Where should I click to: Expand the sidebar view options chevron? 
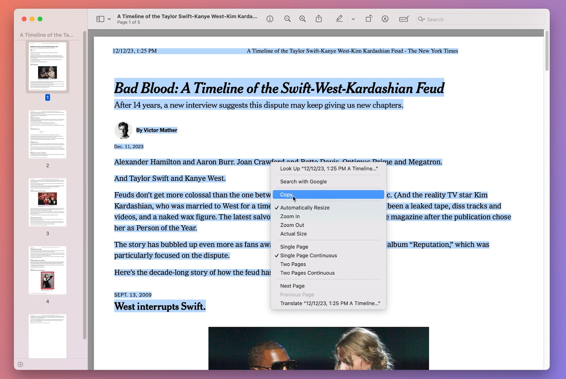[109, 19]
